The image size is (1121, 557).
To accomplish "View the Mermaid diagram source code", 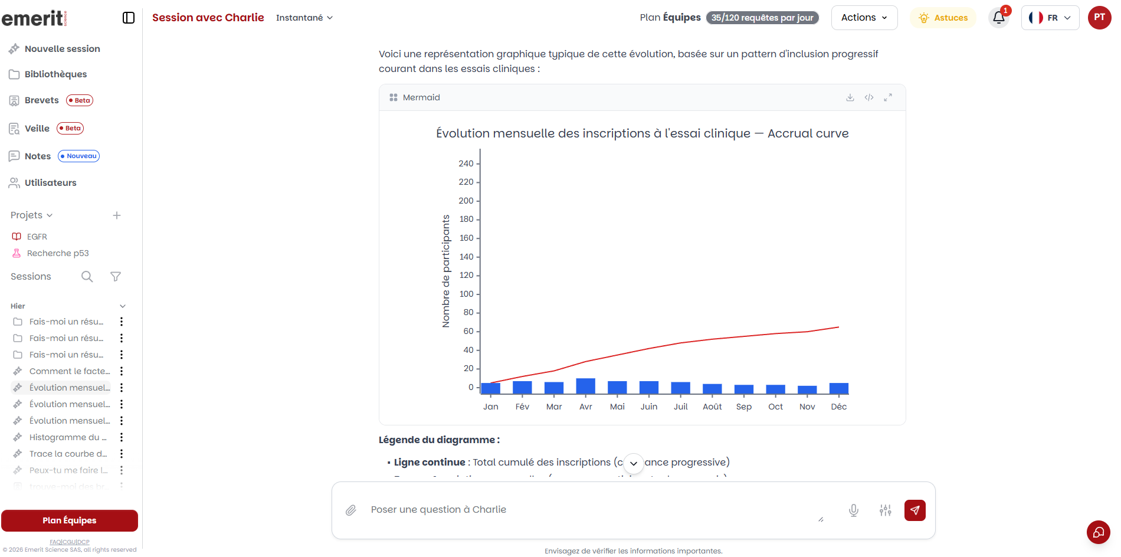I will [869, 97].
